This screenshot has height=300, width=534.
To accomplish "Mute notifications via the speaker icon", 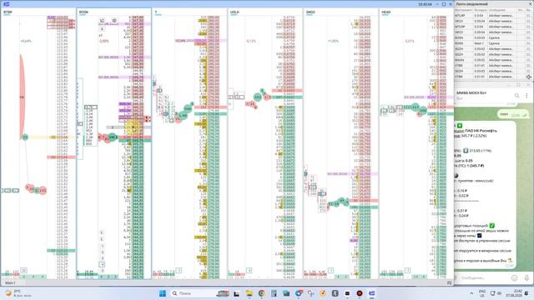I will 529,77.
